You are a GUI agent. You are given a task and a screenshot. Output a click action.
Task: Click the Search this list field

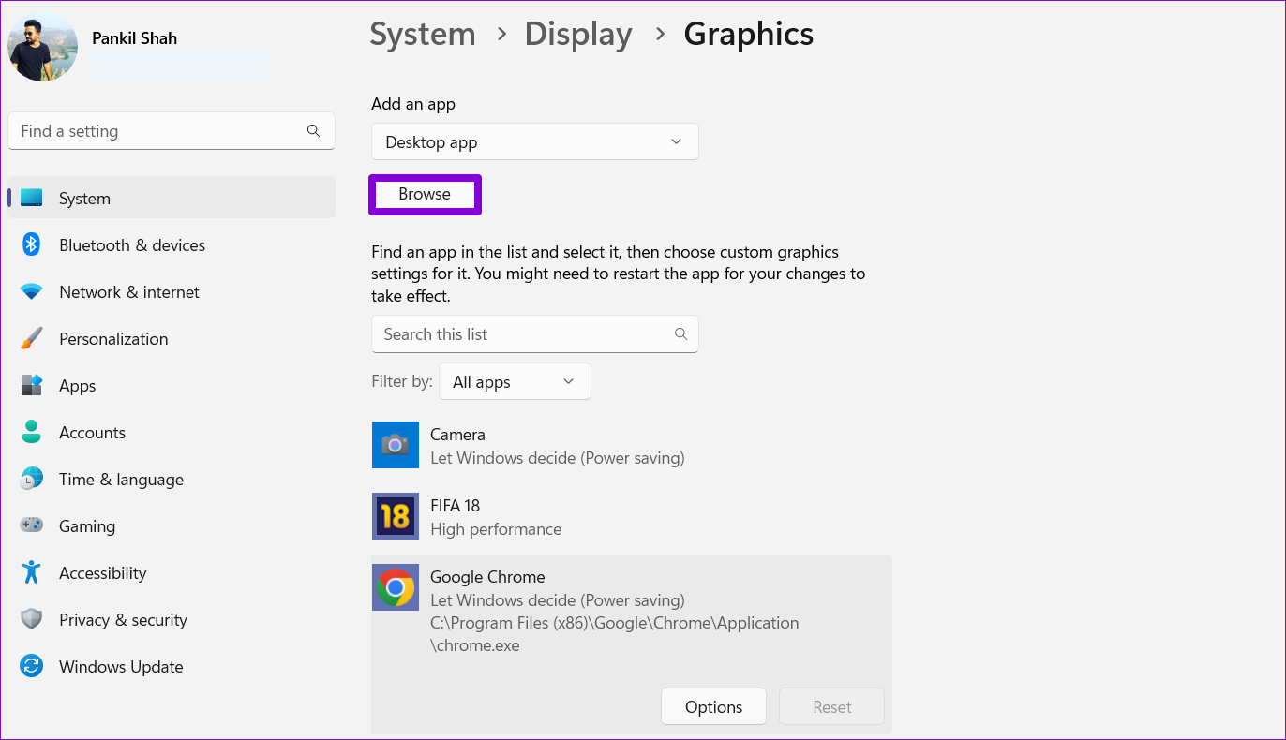pyautogui.click(x=535, y=334)
